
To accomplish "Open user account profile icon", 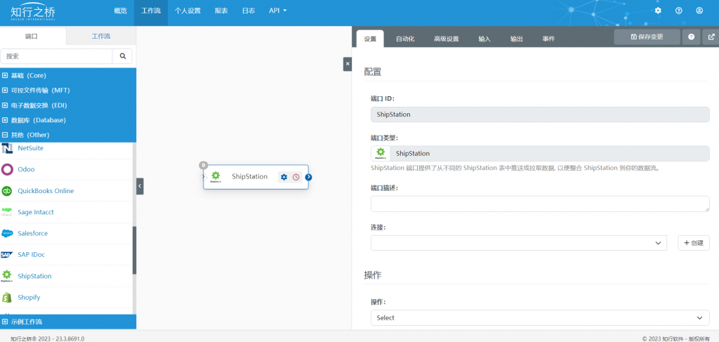I will [699, 11].
